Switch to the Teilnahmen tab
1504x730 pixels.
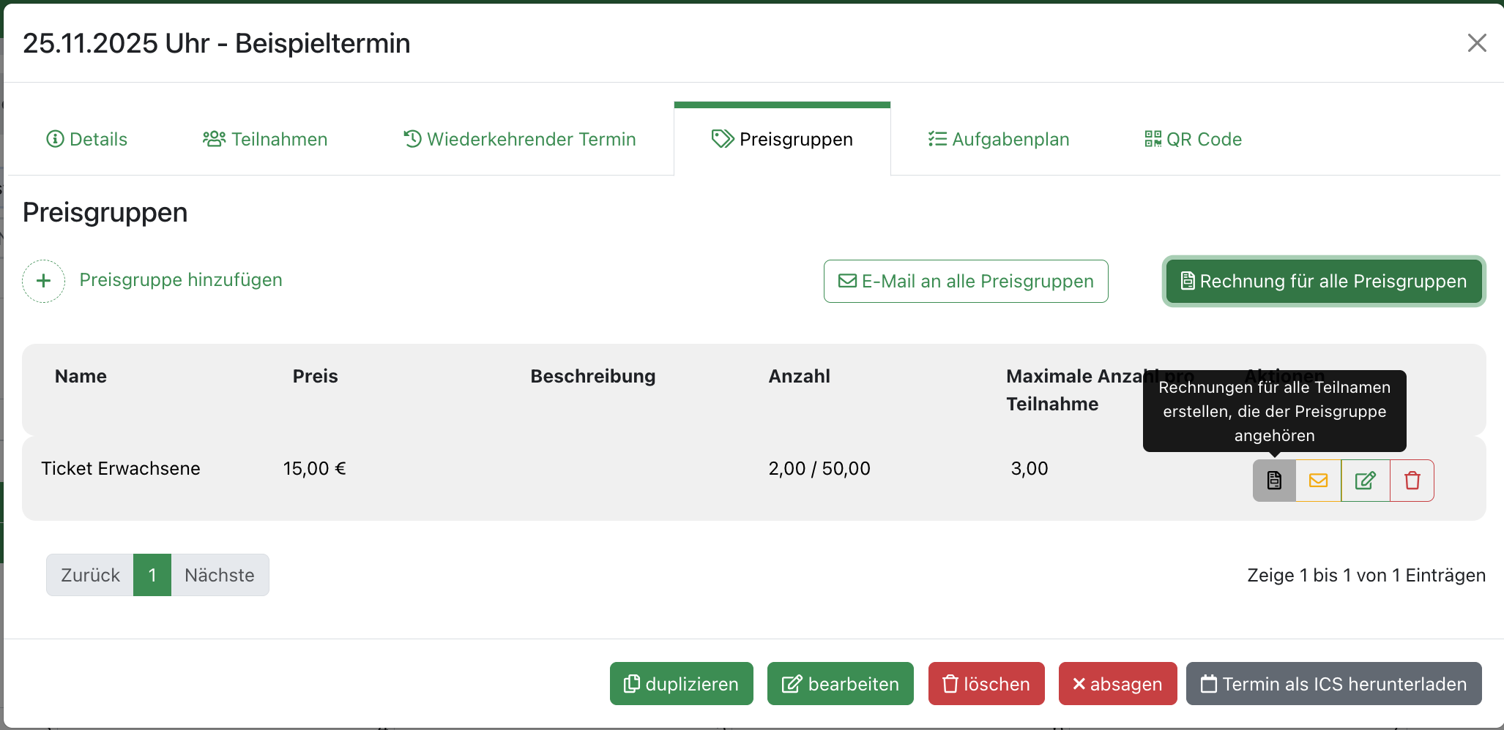pyautogui.click(x=265, y=139)
